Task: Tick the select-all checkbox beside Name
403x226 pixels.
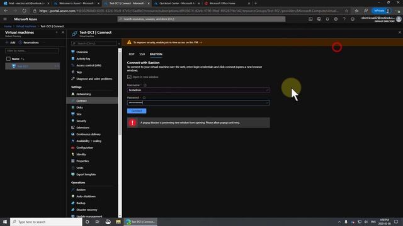Action: pos(8,59)
